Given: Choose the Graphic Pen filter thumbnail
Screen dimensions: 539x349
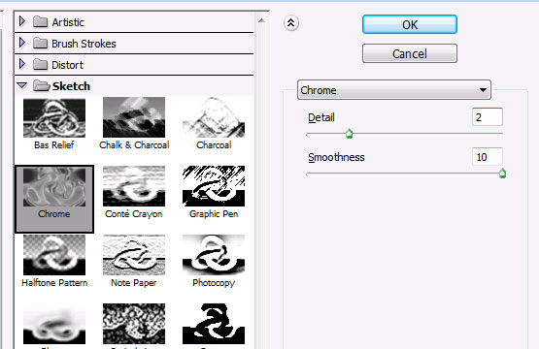Looking at the screenshot, I should tap(214, 186).
